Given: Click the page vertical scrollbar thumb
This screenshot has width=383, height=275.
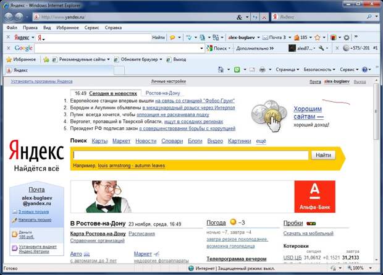Looking at the screenshot, I should (x=376, y=111).
